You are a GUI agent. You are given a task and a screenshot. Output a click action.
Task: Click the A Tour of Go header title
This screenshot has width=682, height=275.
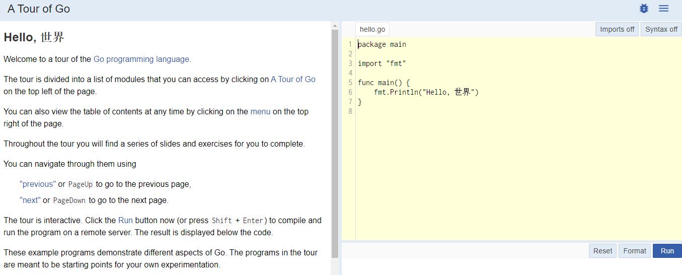[39, 9]
